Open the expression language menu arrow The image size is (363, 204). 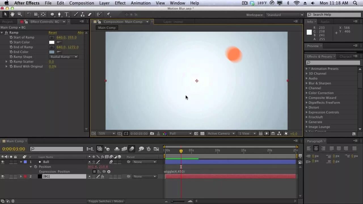tap(109, 171)
